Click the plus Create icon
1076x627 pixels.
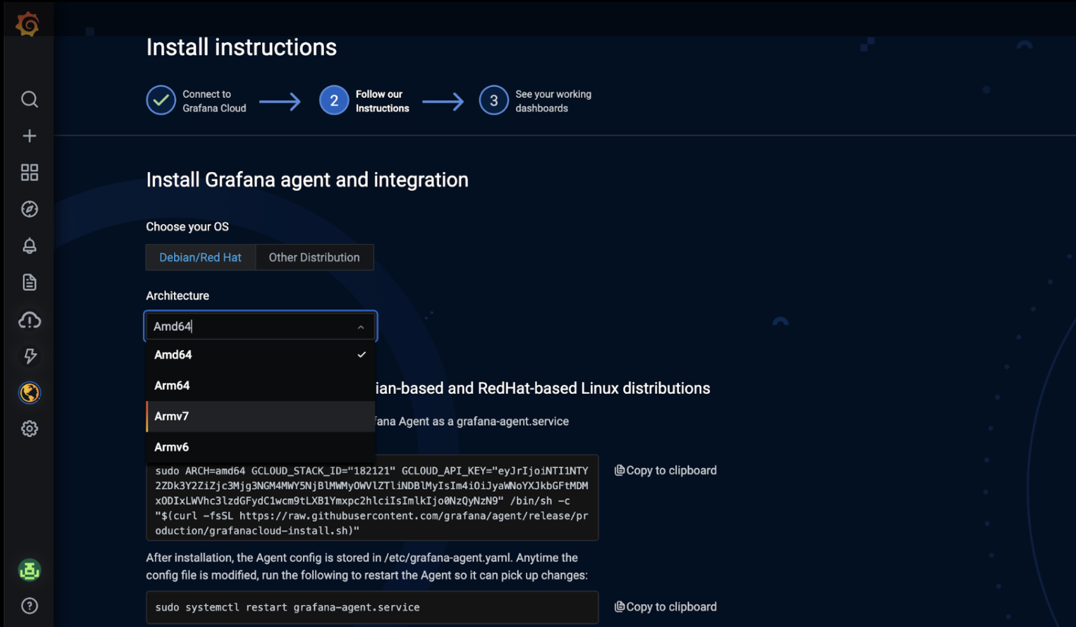(x=29, y=136)
